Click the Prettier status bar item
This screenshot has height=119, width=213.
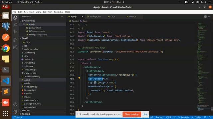click(x=197, y=117)
